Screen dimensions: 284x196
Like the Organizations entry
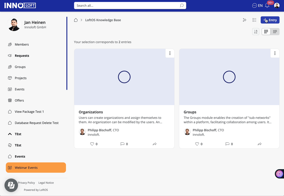(92, 144)
